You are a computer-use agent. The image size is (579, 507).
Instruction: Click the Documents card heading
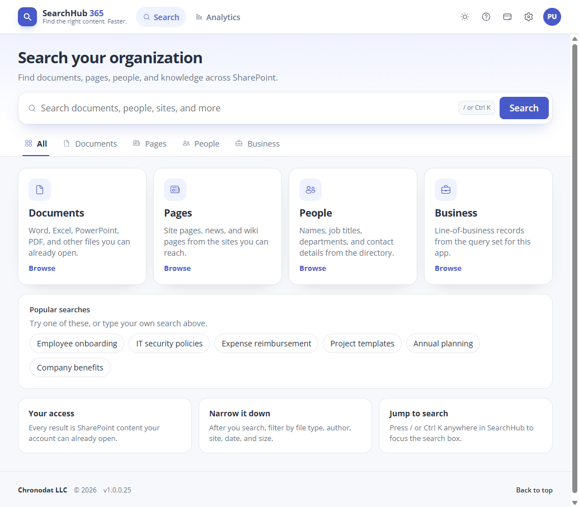point(57,213)
